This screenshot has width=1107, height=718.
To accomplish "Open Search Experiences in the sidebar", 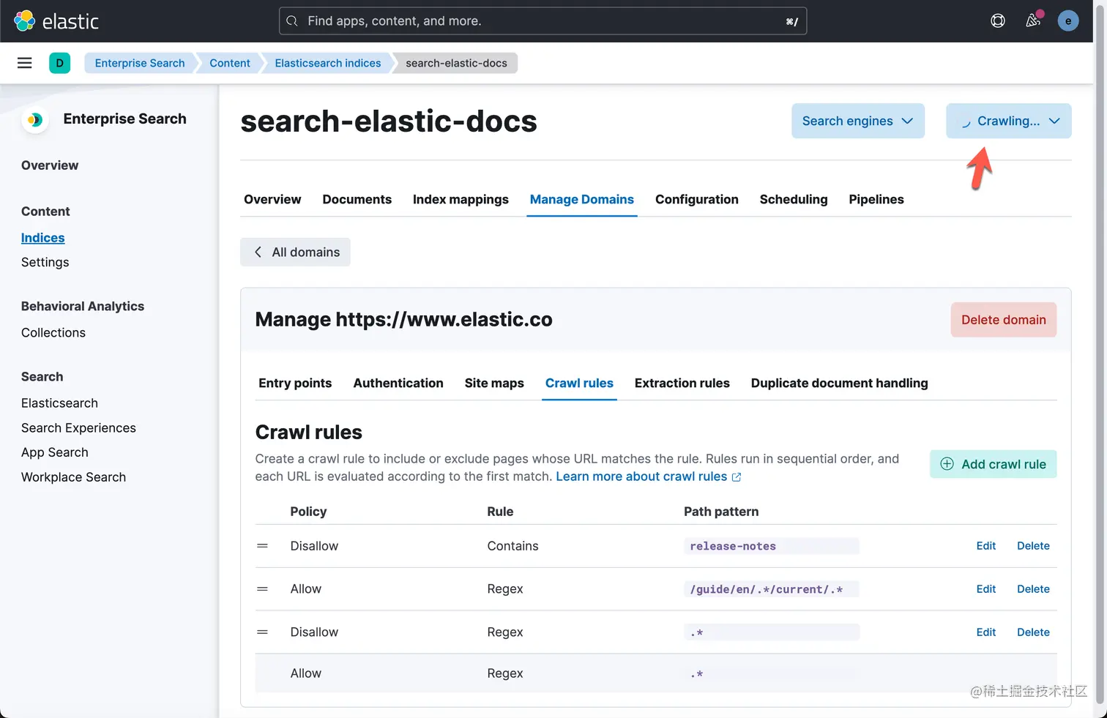I will [78, 428].
